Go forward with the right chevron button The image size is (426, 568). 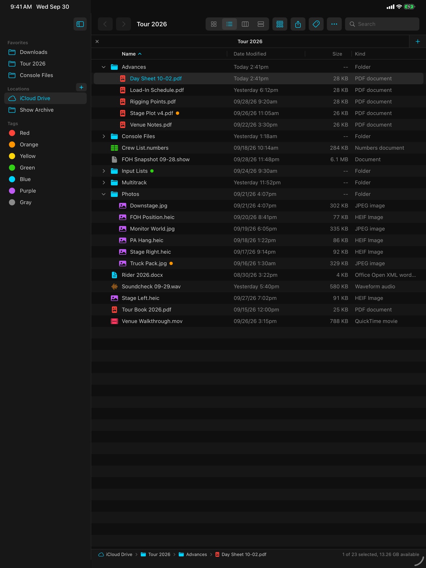click(124, 24)
